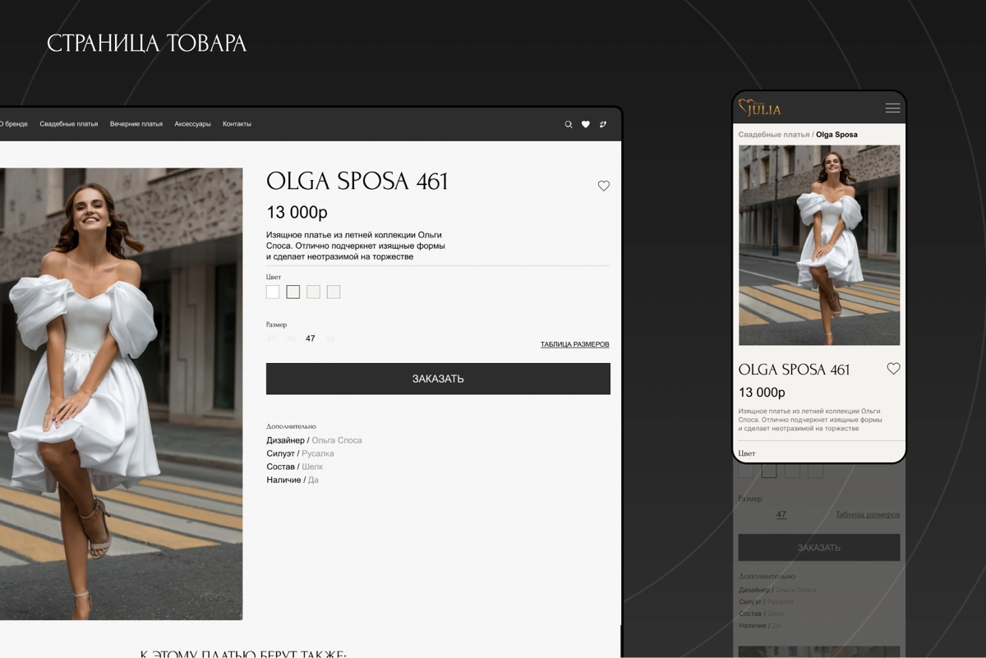Click the desktop price 13 000р

coord(297,213)
